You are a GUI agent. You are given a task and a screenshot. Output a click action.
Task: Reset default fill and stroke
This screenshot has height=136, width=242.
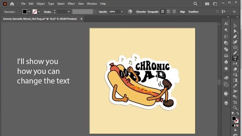[x=233, y=114]
